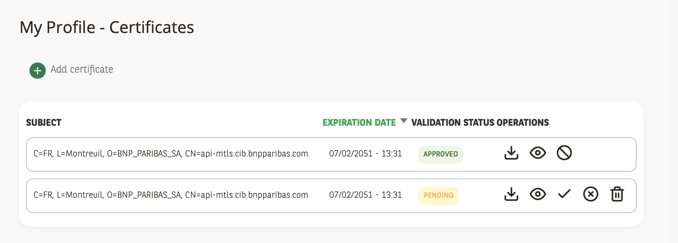Click the green Add certificate plus icon

[x=38, y=70]
